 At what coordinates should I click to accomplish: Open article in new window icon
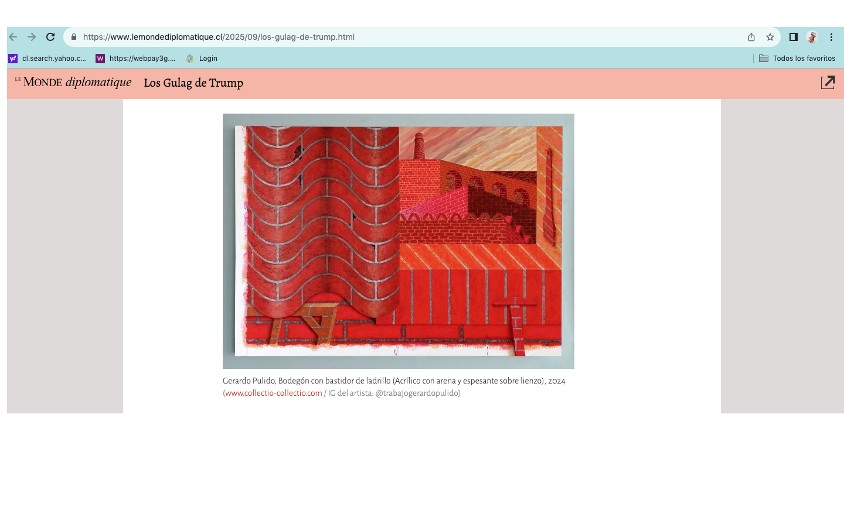[828, 83]
